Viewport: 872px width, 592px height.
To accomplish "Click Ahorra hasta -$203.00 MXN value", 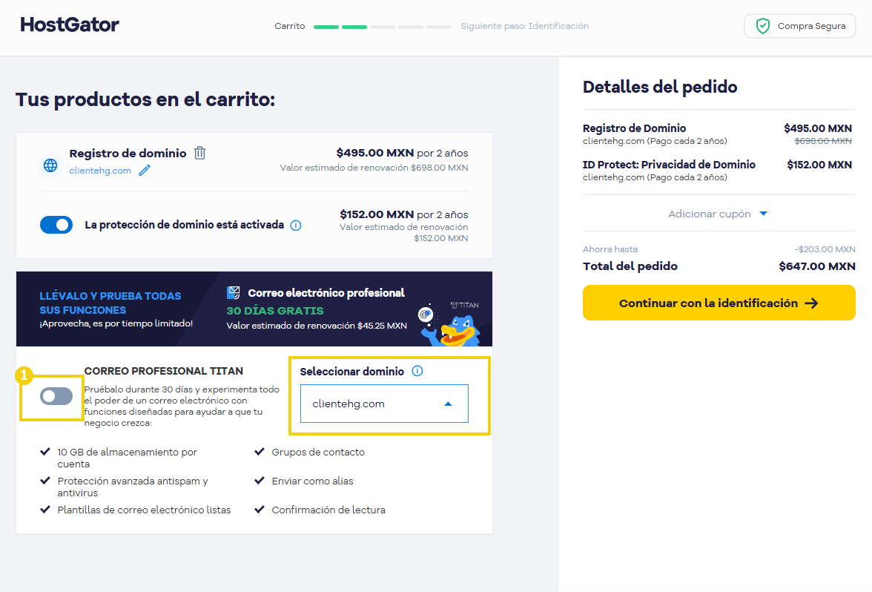I will coord(825,249).
